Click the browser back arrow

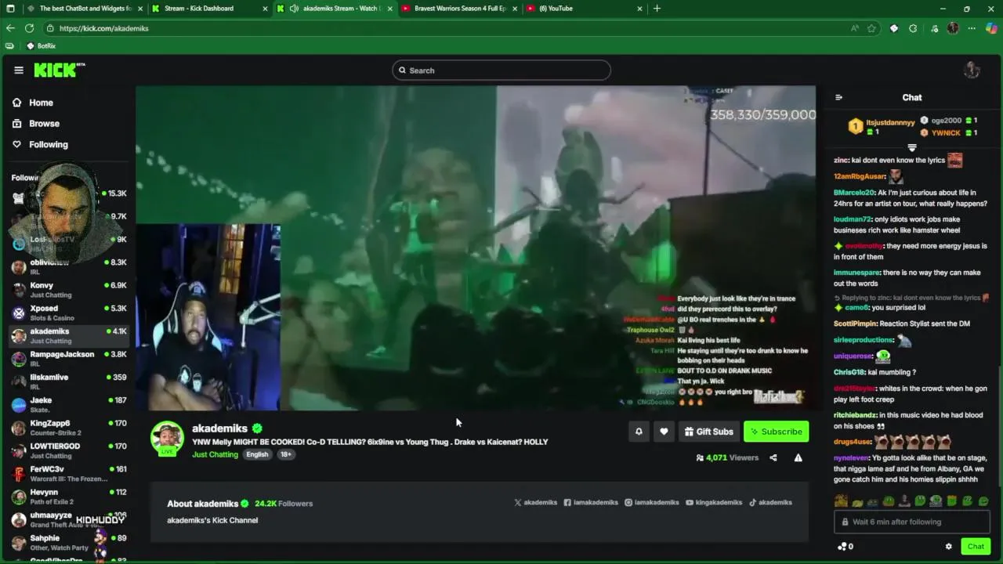(10, 28)
